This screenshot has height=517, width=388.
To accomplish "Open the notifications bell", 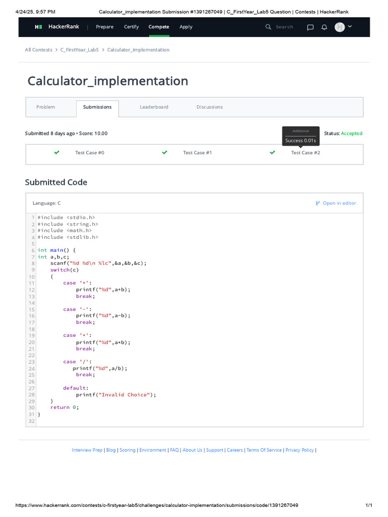I will click(x=324, y=27).
